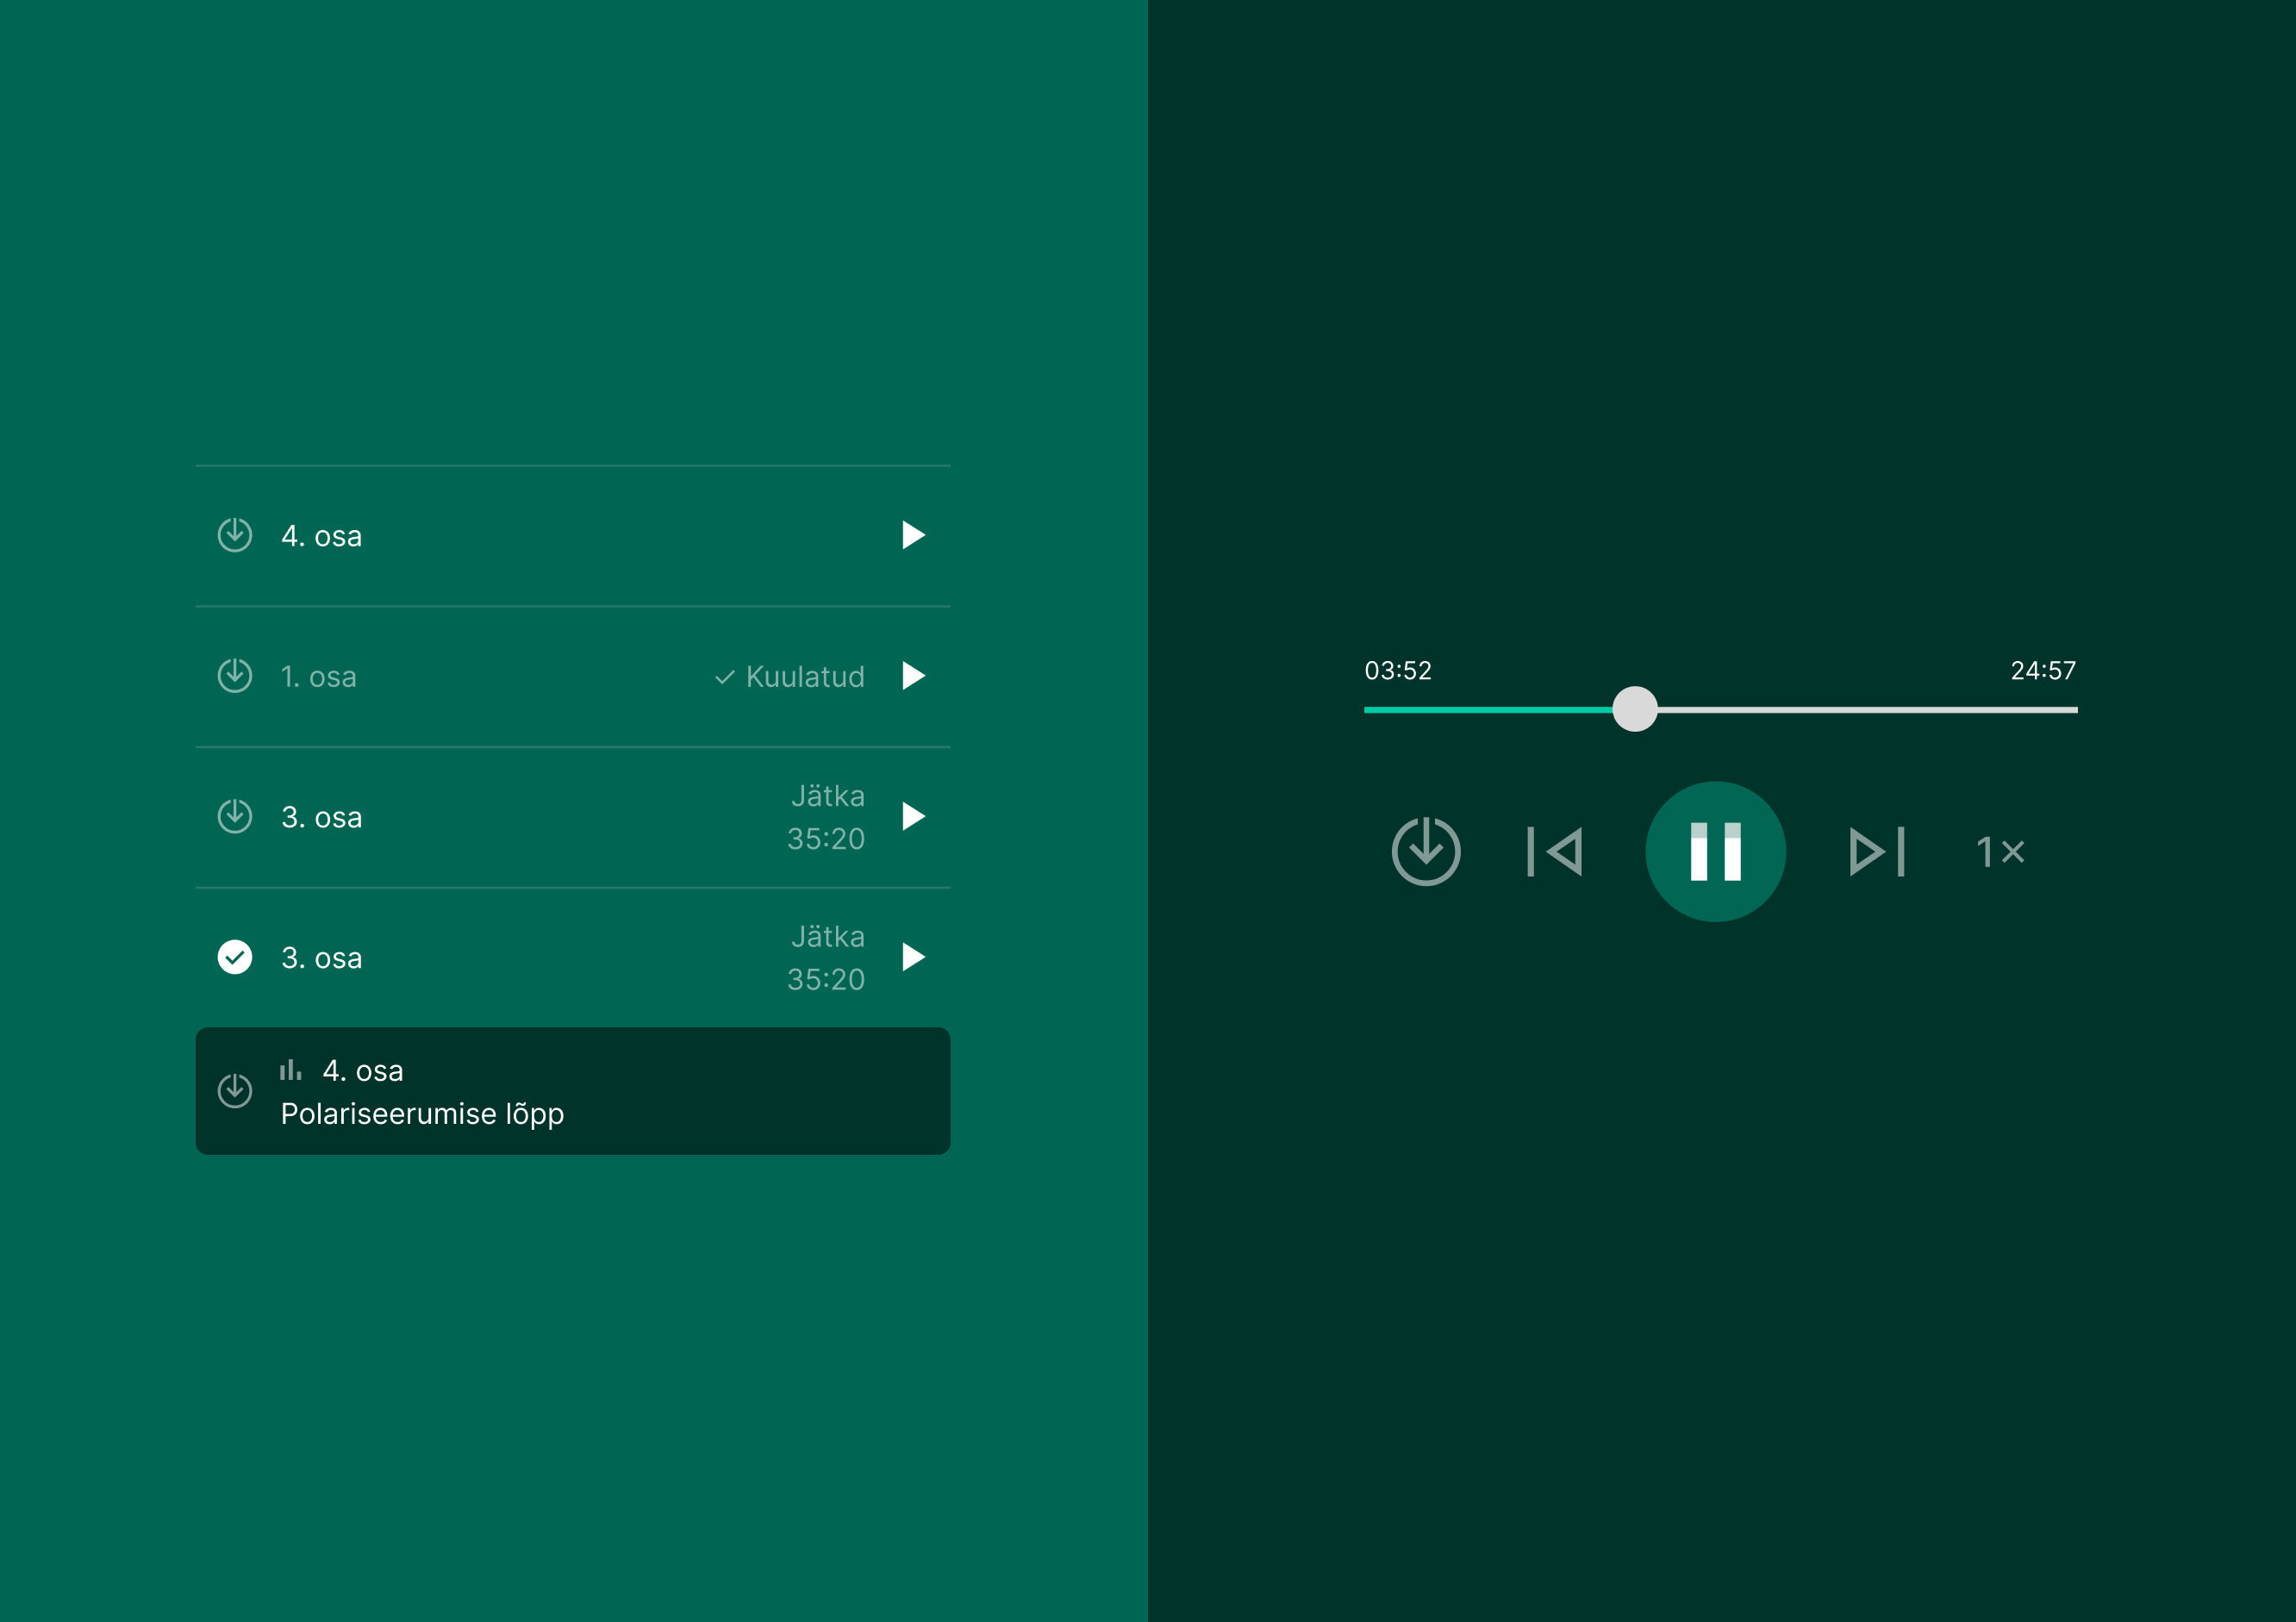Click the 24:57 total duration label
This screenshot has width=2296, height=1622.
(x=2042, y=670)
